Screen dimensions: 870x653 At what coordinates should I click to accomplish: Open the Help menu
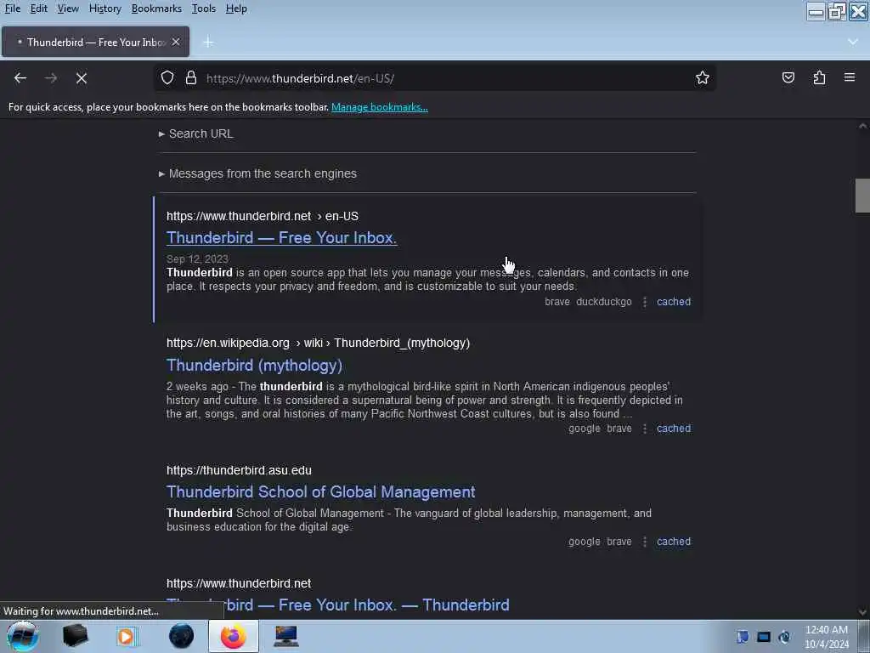pos(236,9)
